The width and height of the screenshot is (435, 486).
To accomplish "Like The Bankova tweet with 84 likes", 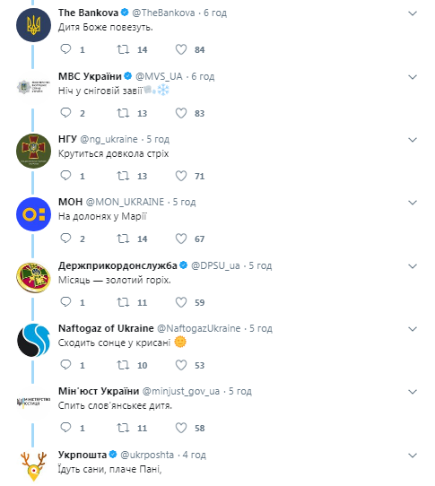I will pos(181,49).
